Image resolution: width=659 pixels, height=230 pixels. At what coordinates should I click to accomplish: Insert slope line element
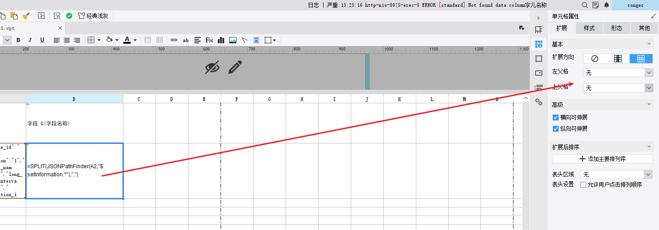click(x=245, y=40)
